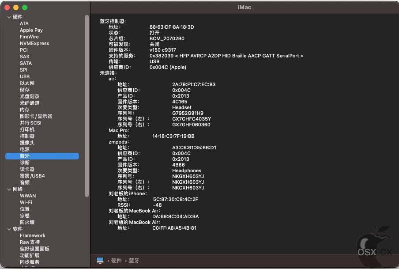Click controller address 88:63:DF:8A:18:3D
The image size is (399, 269).
[172, 27]
